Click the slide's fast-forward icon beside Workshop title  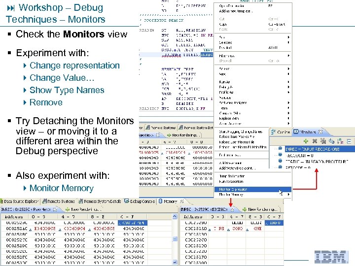11,8
